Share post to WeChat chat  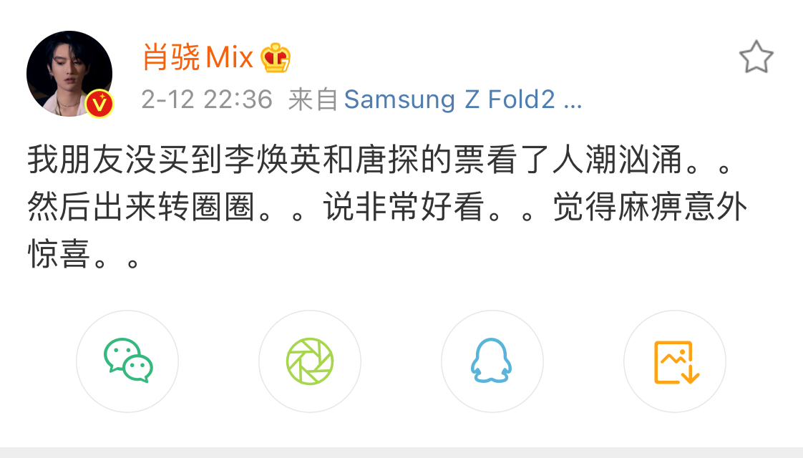tap(127, 361)
